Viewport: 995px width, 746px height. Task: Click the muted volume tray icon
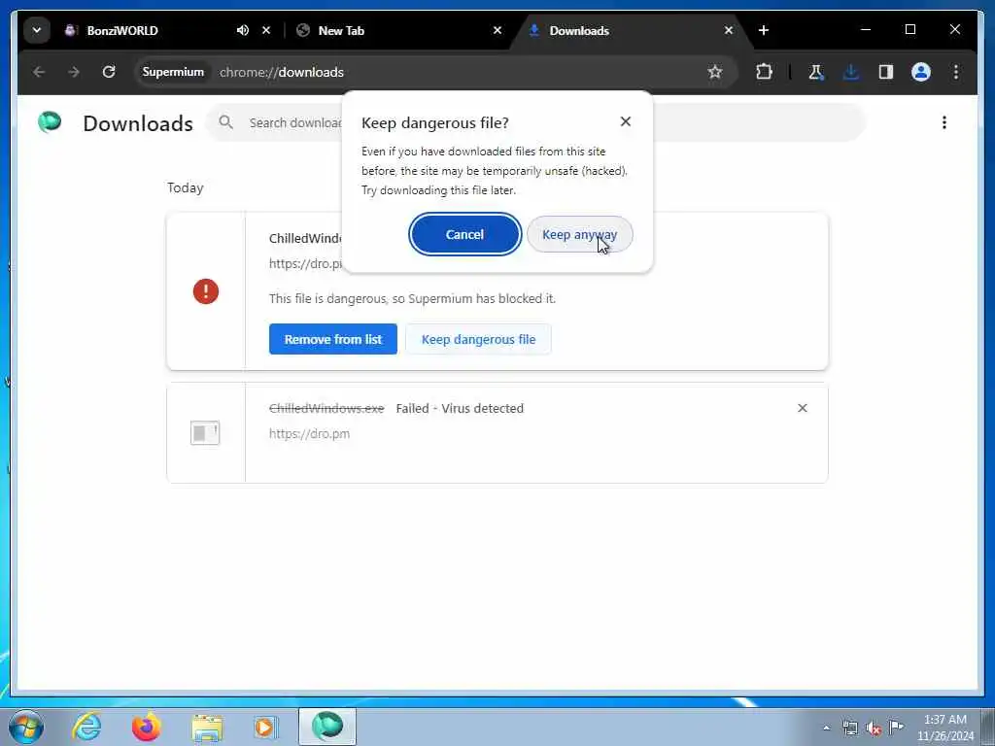(874, 728)
